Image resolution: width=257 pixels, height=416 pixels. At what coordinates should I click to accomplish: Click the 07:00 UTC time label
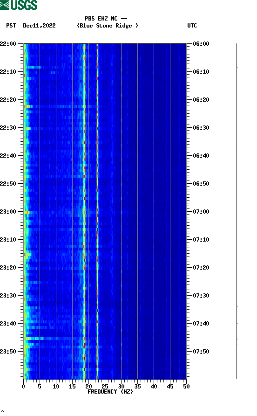[x=201, y=212]
